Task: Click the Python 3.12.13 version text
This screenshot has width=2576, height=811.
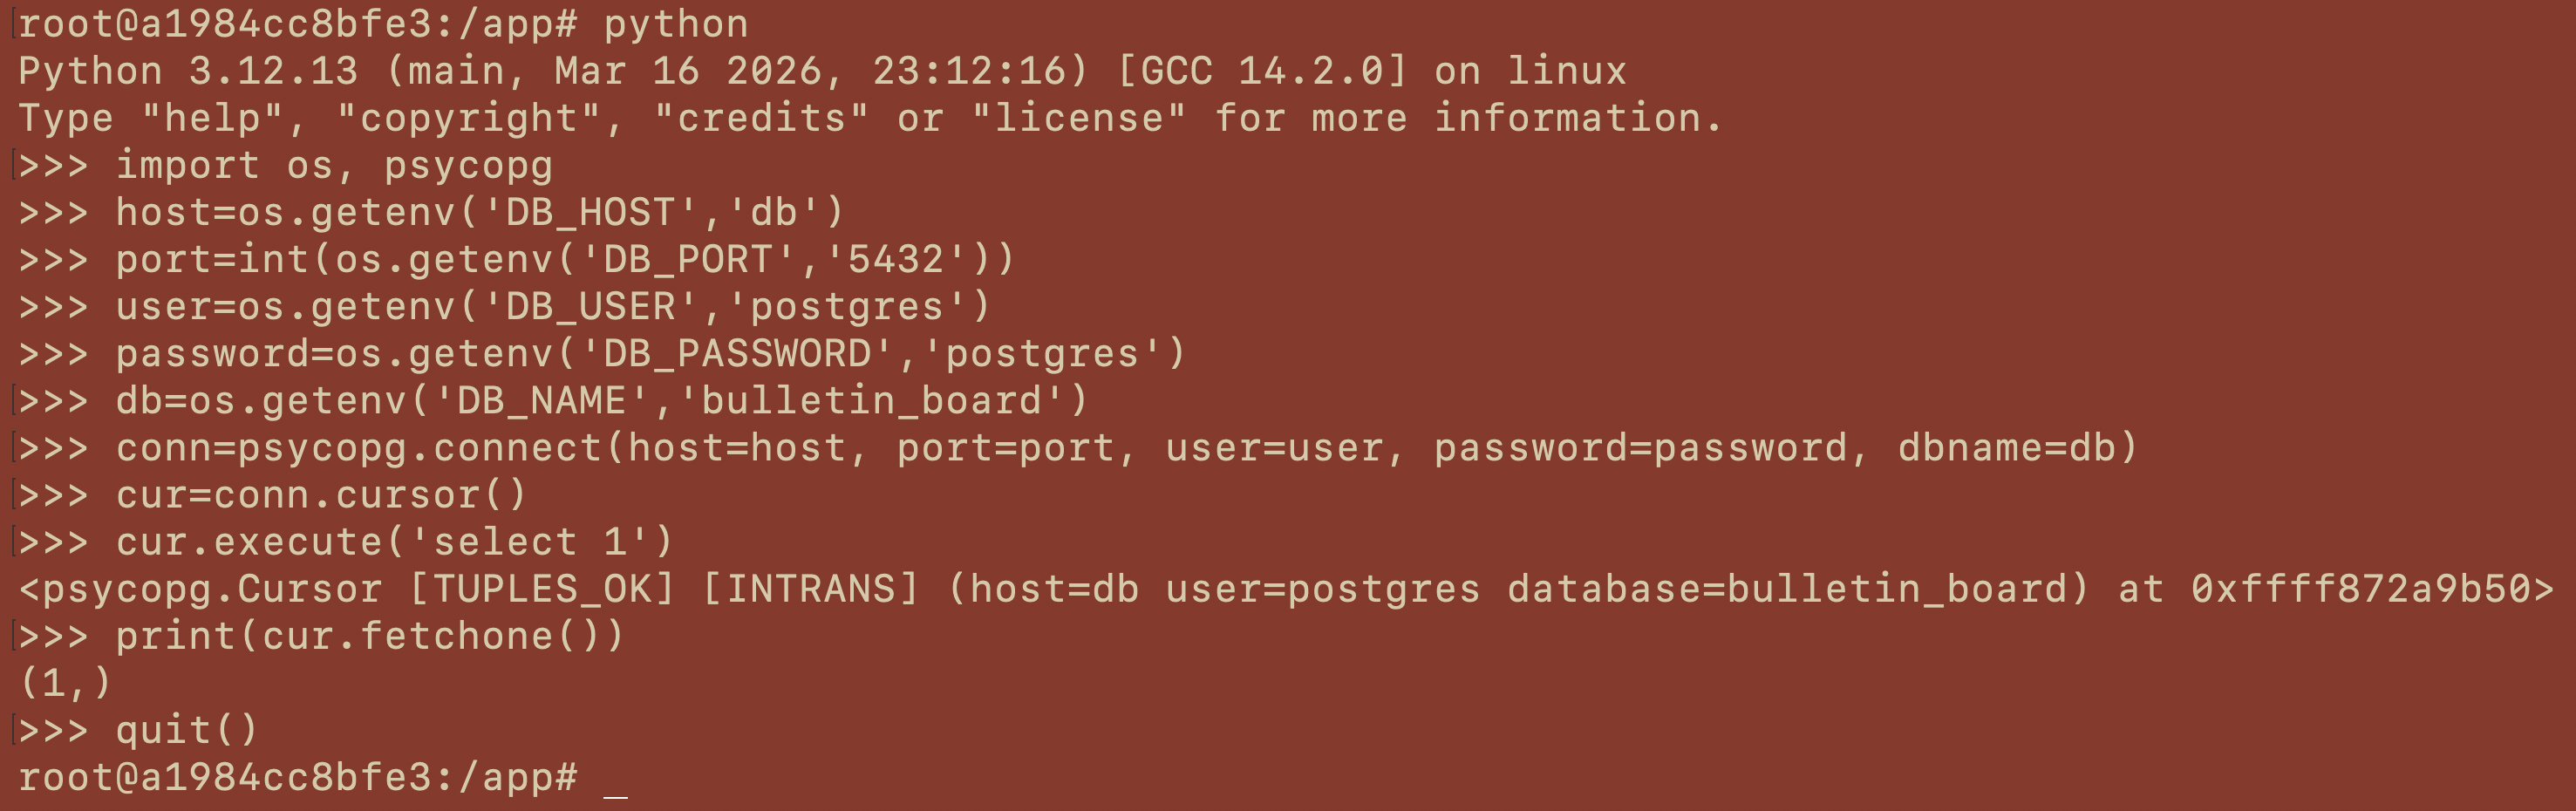Action: click(x=188, y=72)
